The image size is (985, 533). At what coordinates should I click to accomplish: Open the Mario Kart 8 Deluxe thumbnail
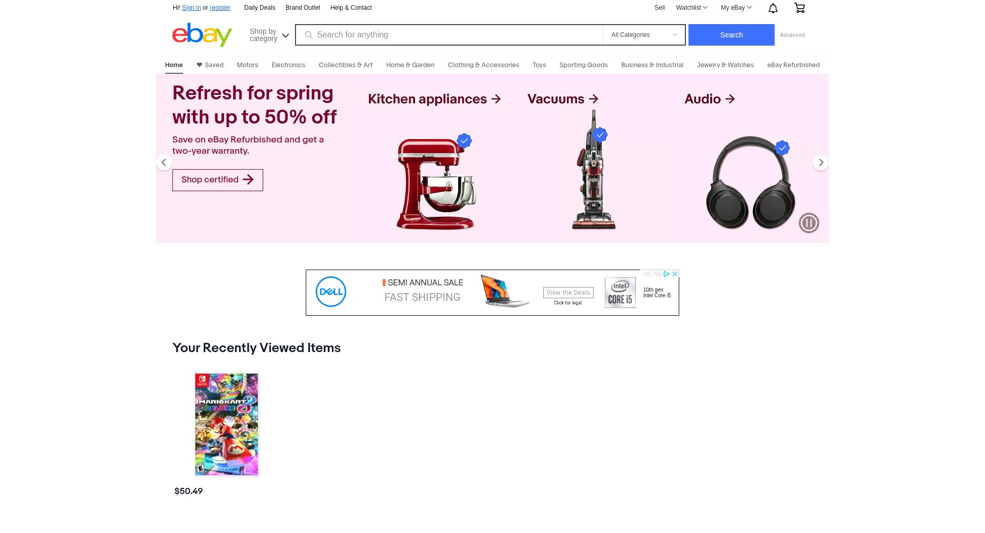pyautogui.click(x=227, y=424)
